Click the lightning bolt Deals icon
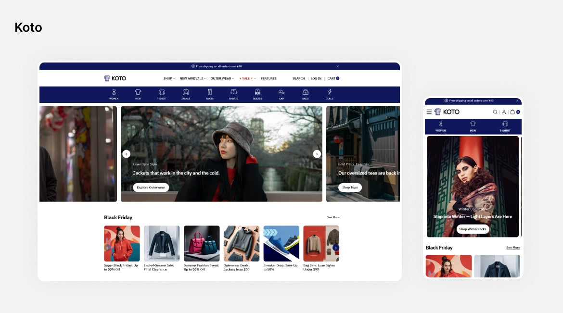The image size is (563, 313). click(x=330, y=92)
